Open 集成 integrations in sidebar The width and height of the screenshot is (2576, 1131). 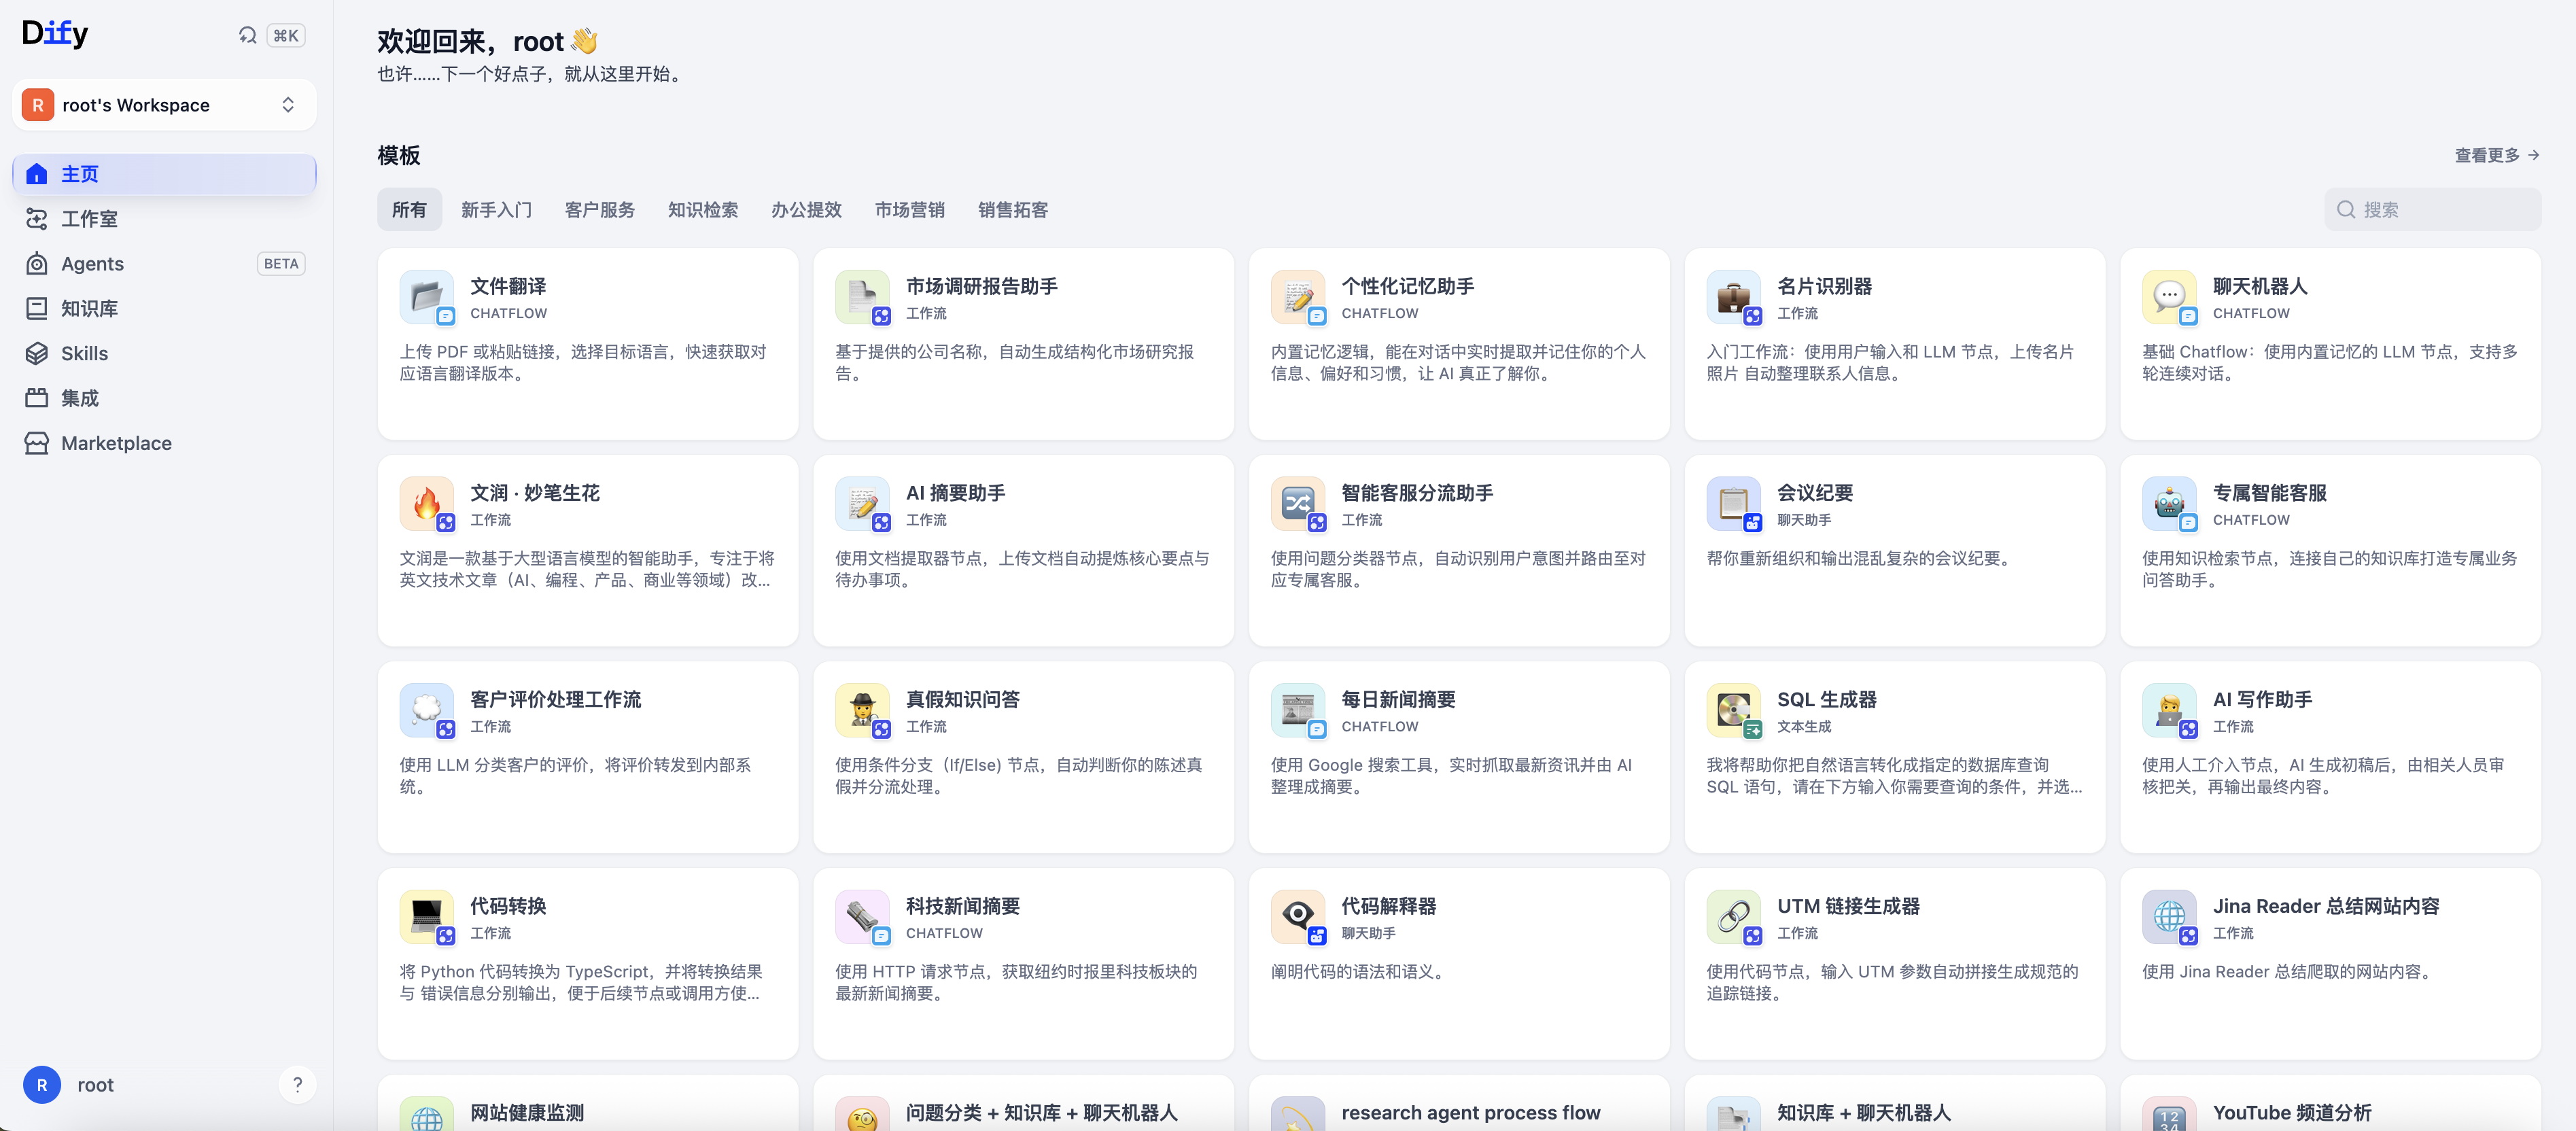164,398
